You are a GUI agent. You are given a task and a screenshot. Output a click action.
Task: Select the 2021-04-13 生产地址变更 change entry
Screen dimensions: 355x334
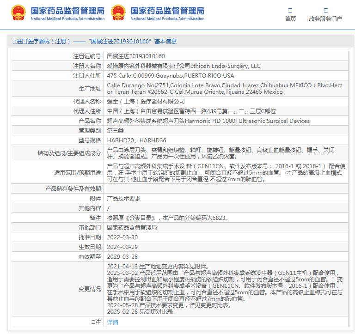158,267
